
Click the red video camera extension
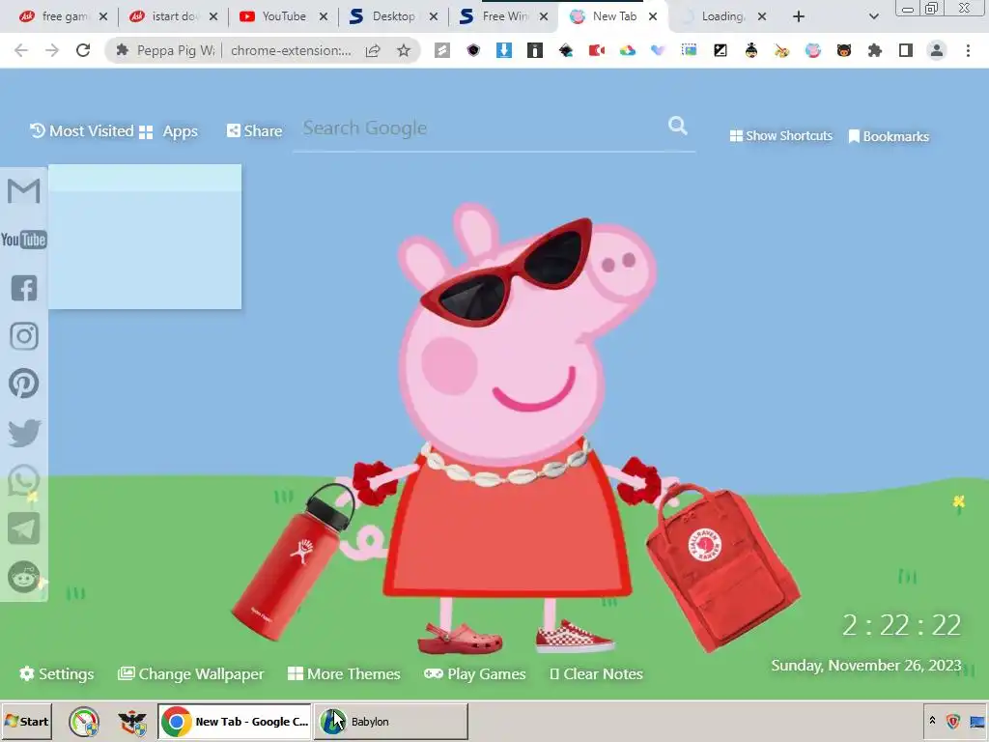point(597,50)
